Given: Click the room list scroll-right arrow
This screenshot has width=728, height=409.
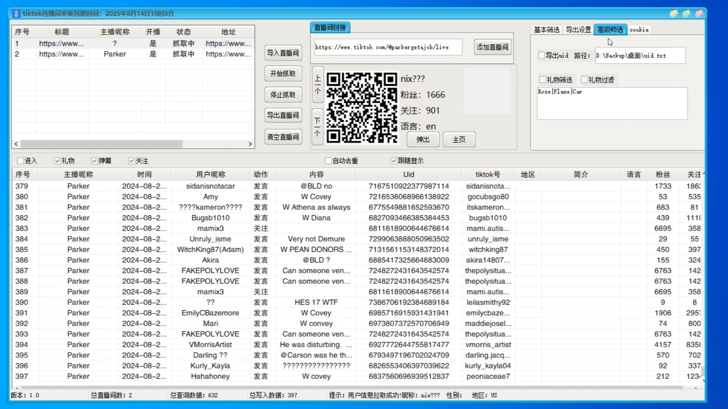Looking at the screenshot, I should click(250, 144).
